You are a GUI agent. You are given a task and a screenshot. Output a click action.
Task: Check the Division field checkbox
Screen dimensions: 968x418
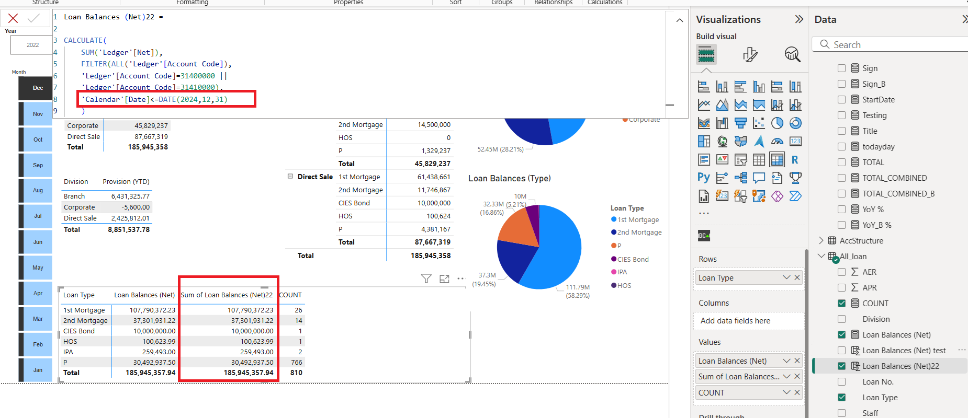[x=841, y=319]
